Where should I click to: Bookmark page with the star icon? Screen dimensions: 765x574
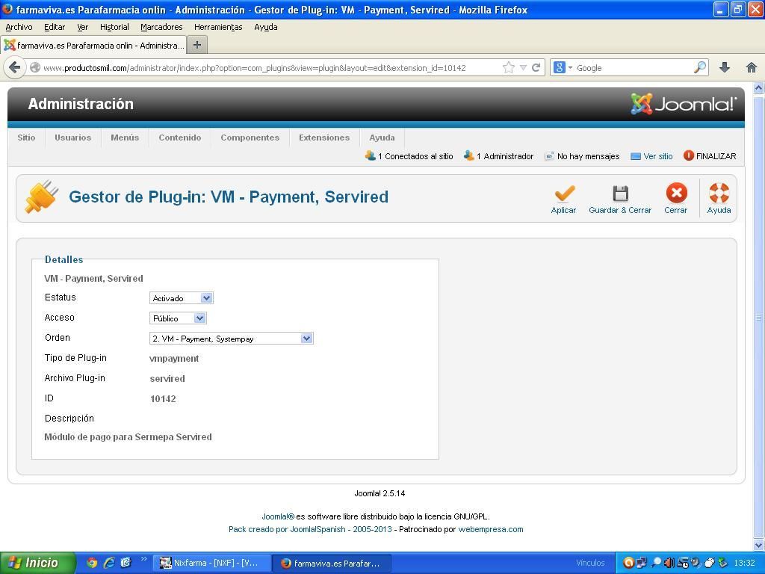click(x=508, y=67)
